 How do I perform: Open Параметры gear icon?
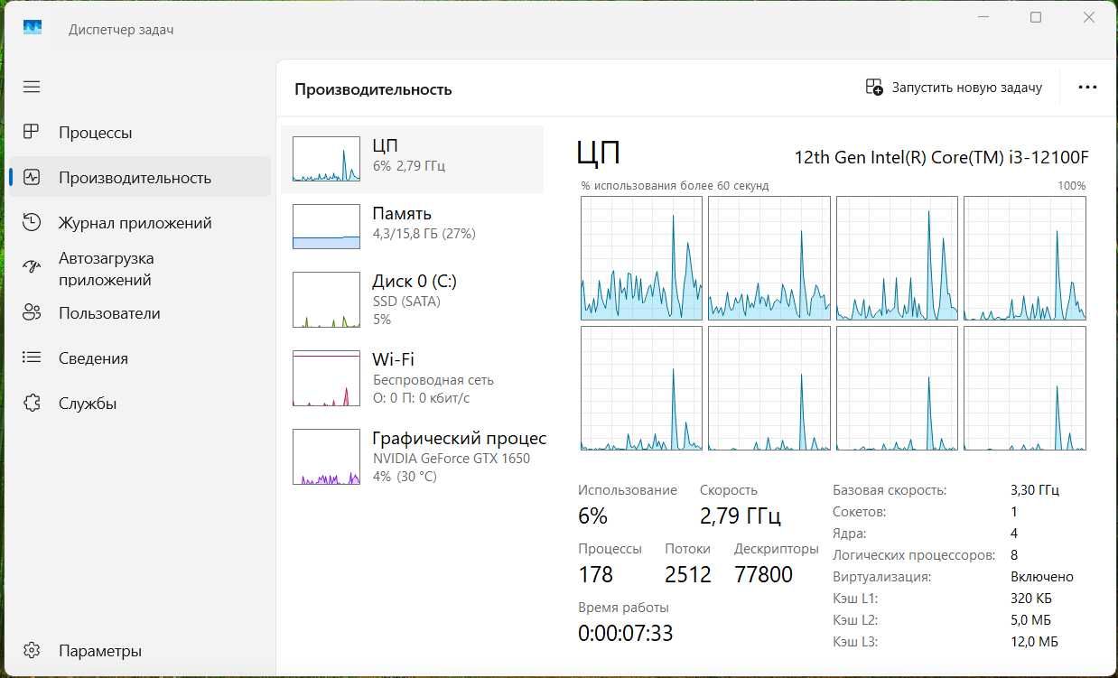tap(32, 650)
